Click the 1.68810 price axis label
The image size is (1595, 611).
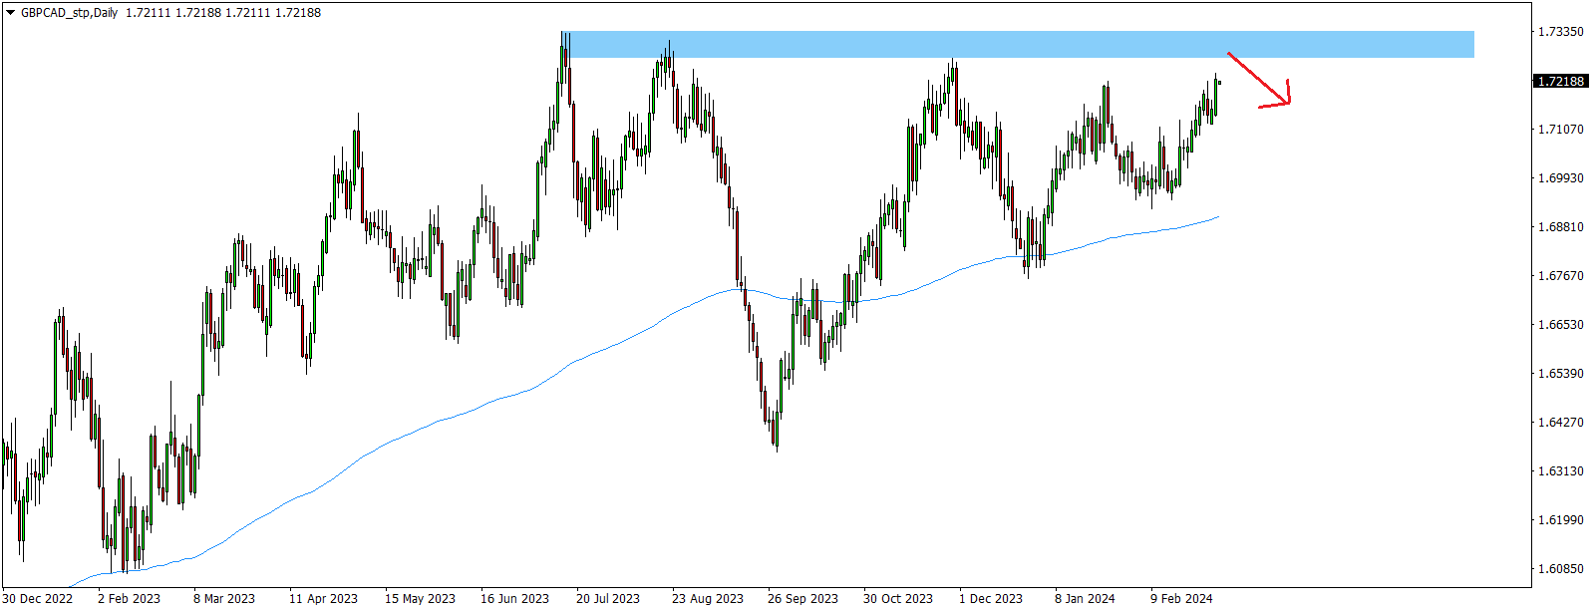click(1560, 227)
